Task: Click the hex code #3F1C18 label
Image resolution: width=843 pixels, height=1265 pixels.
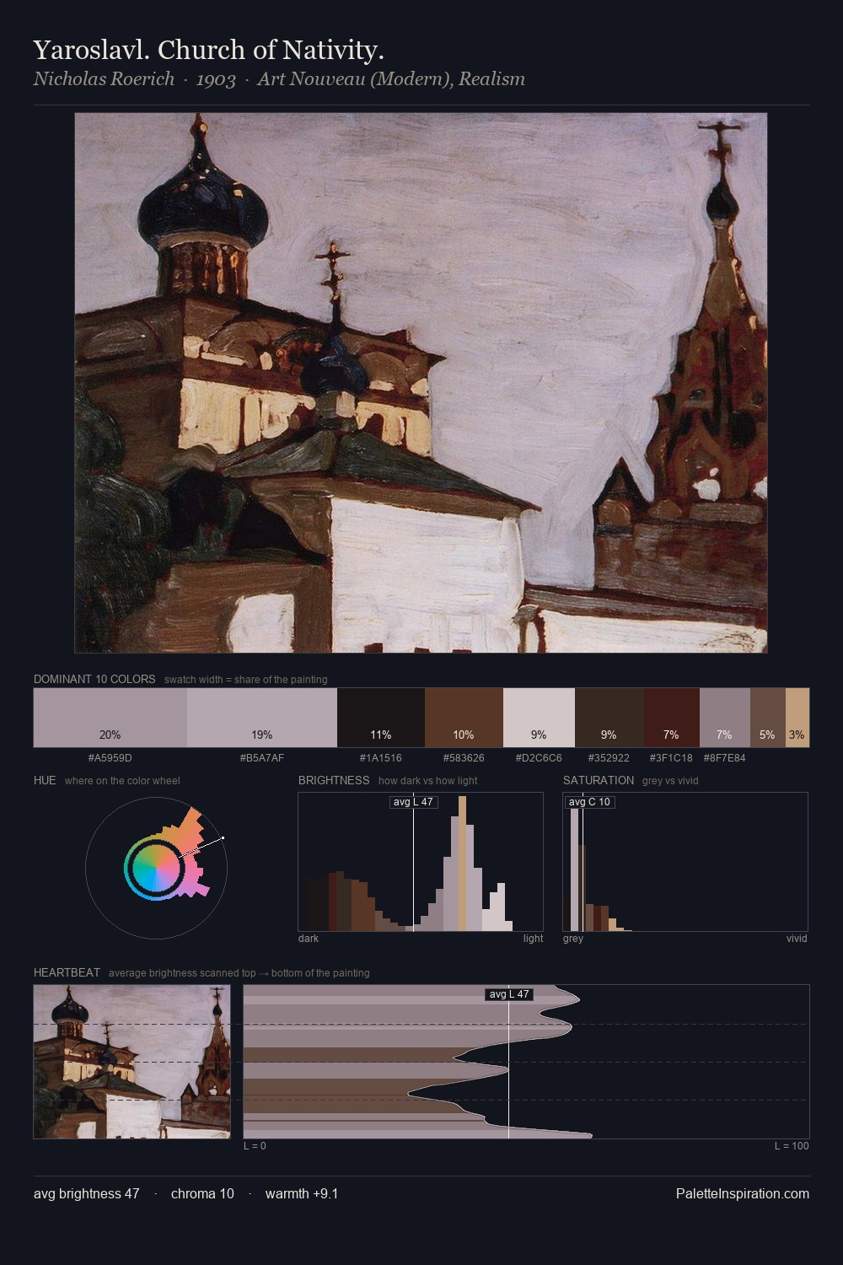Action: (671, 757)
